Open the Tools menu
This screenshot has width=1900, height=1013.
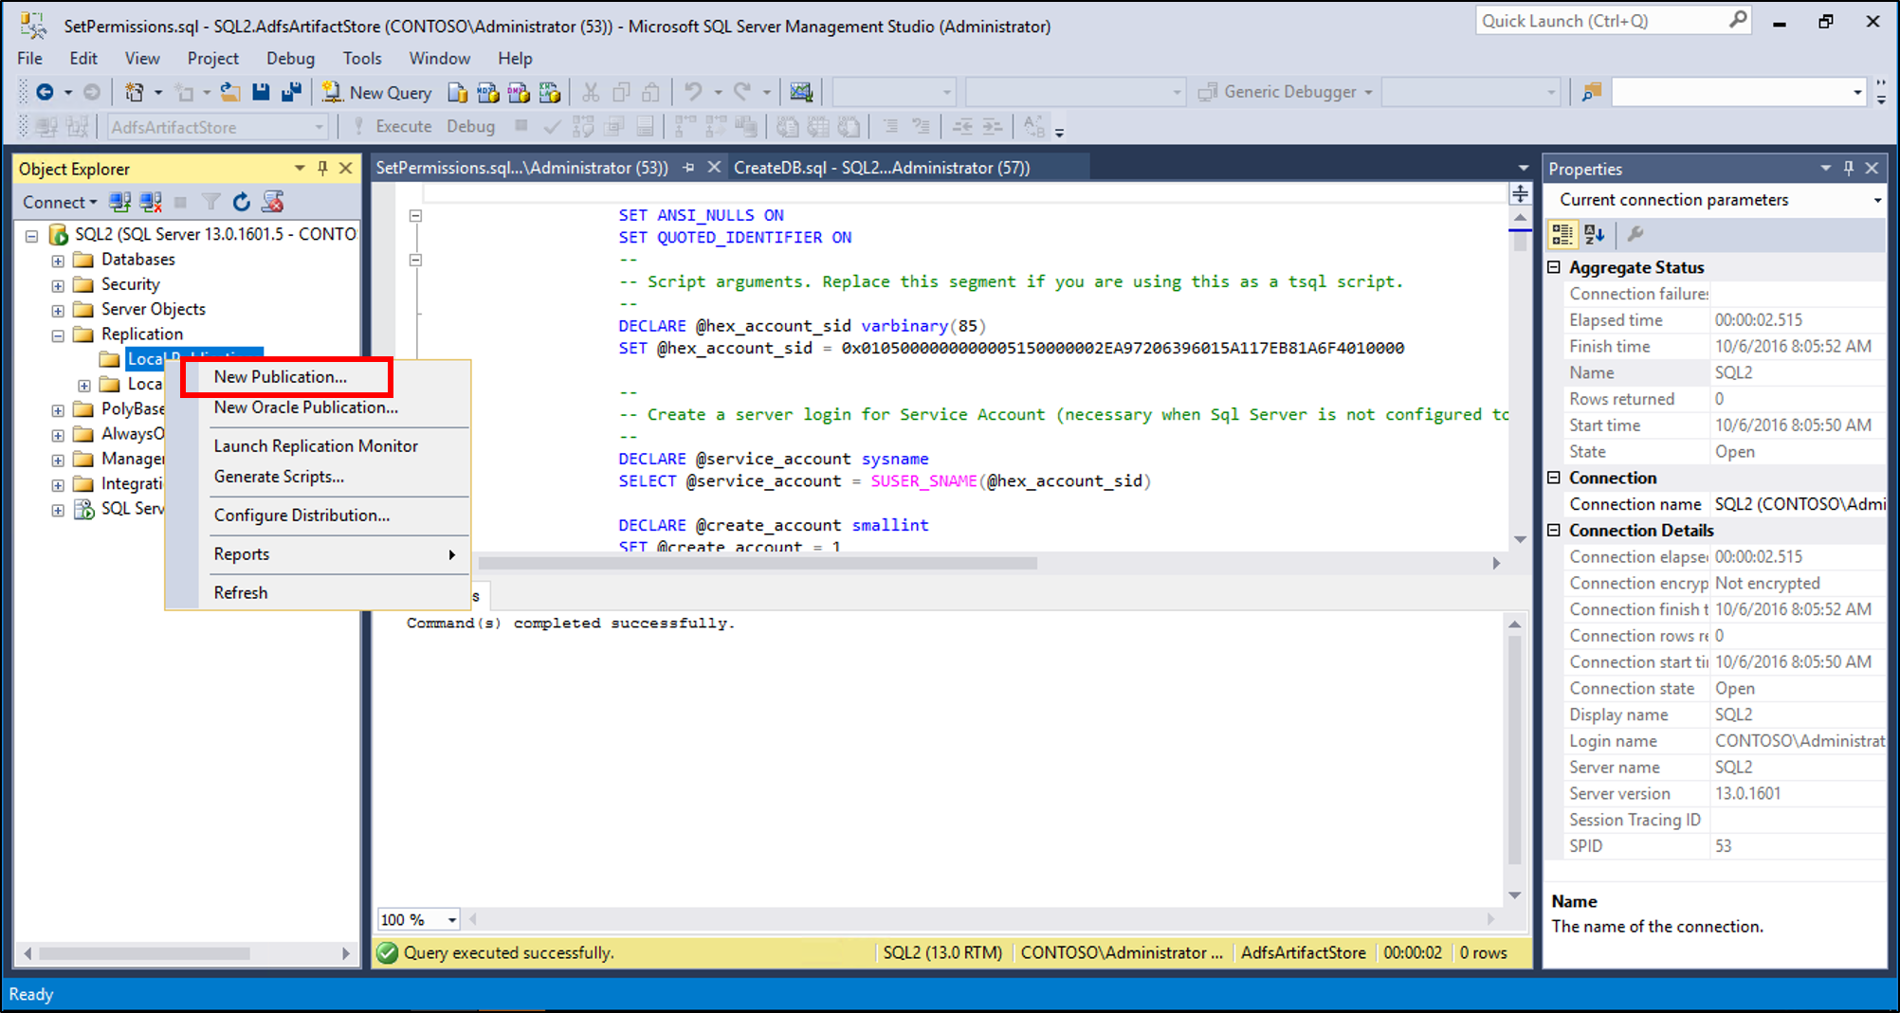(x=362, y=59)
